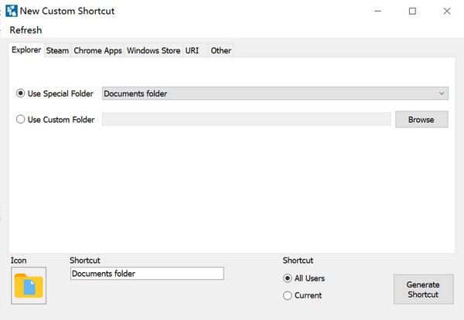Click the Shortcut name text field

point(146,274)
